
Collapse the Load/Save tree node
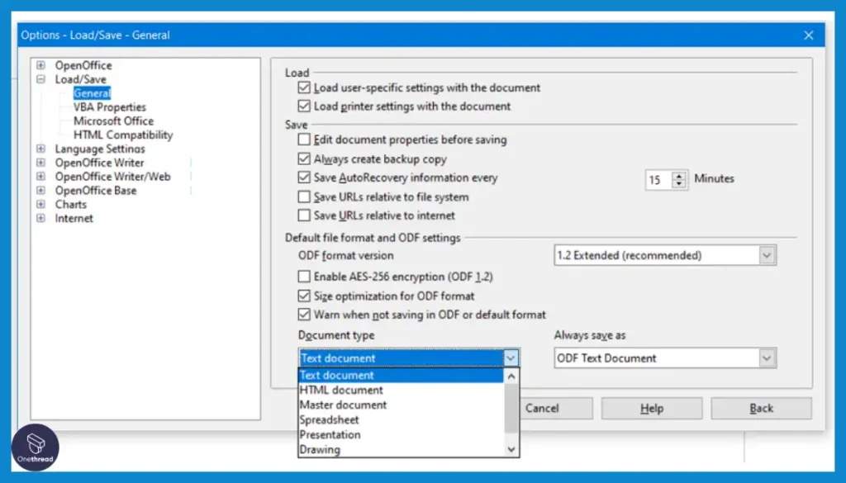point(41,79)
